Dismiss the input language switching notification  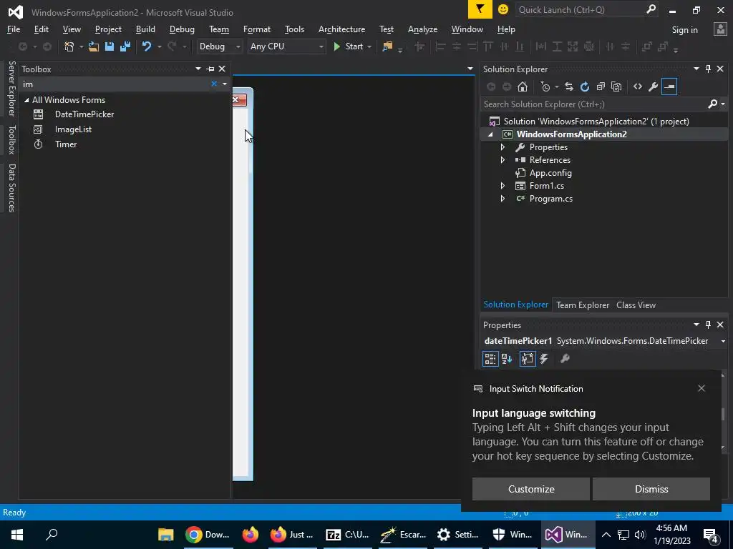point(651,489)
